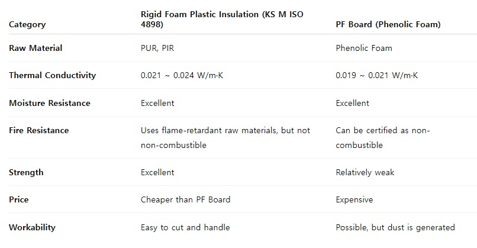Select the Strength row label
The height and width of the screenshot is (248, 477).
(26, 173)
